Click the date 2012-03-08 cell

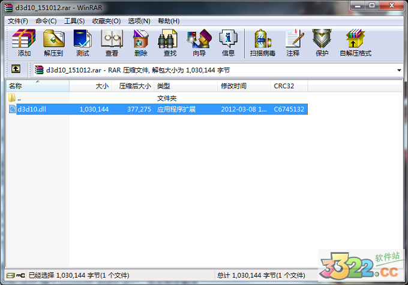(x=244, y=110)
